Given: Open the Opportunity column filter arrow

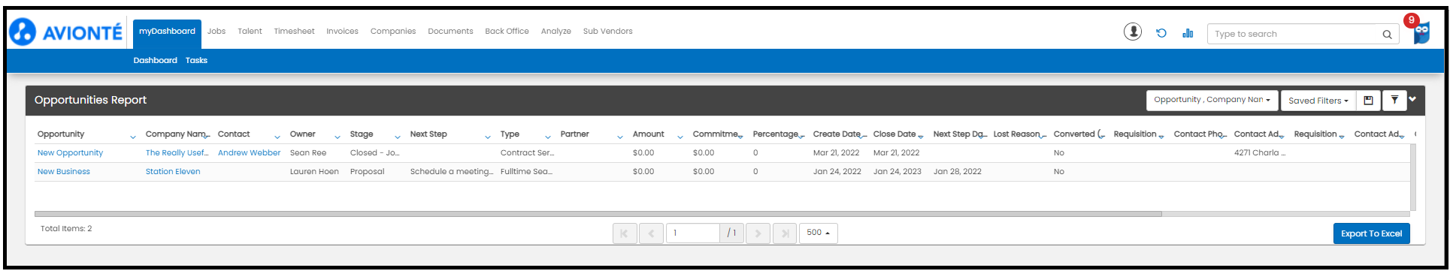Looking at the screenshot, I should [x=133, y=137].
